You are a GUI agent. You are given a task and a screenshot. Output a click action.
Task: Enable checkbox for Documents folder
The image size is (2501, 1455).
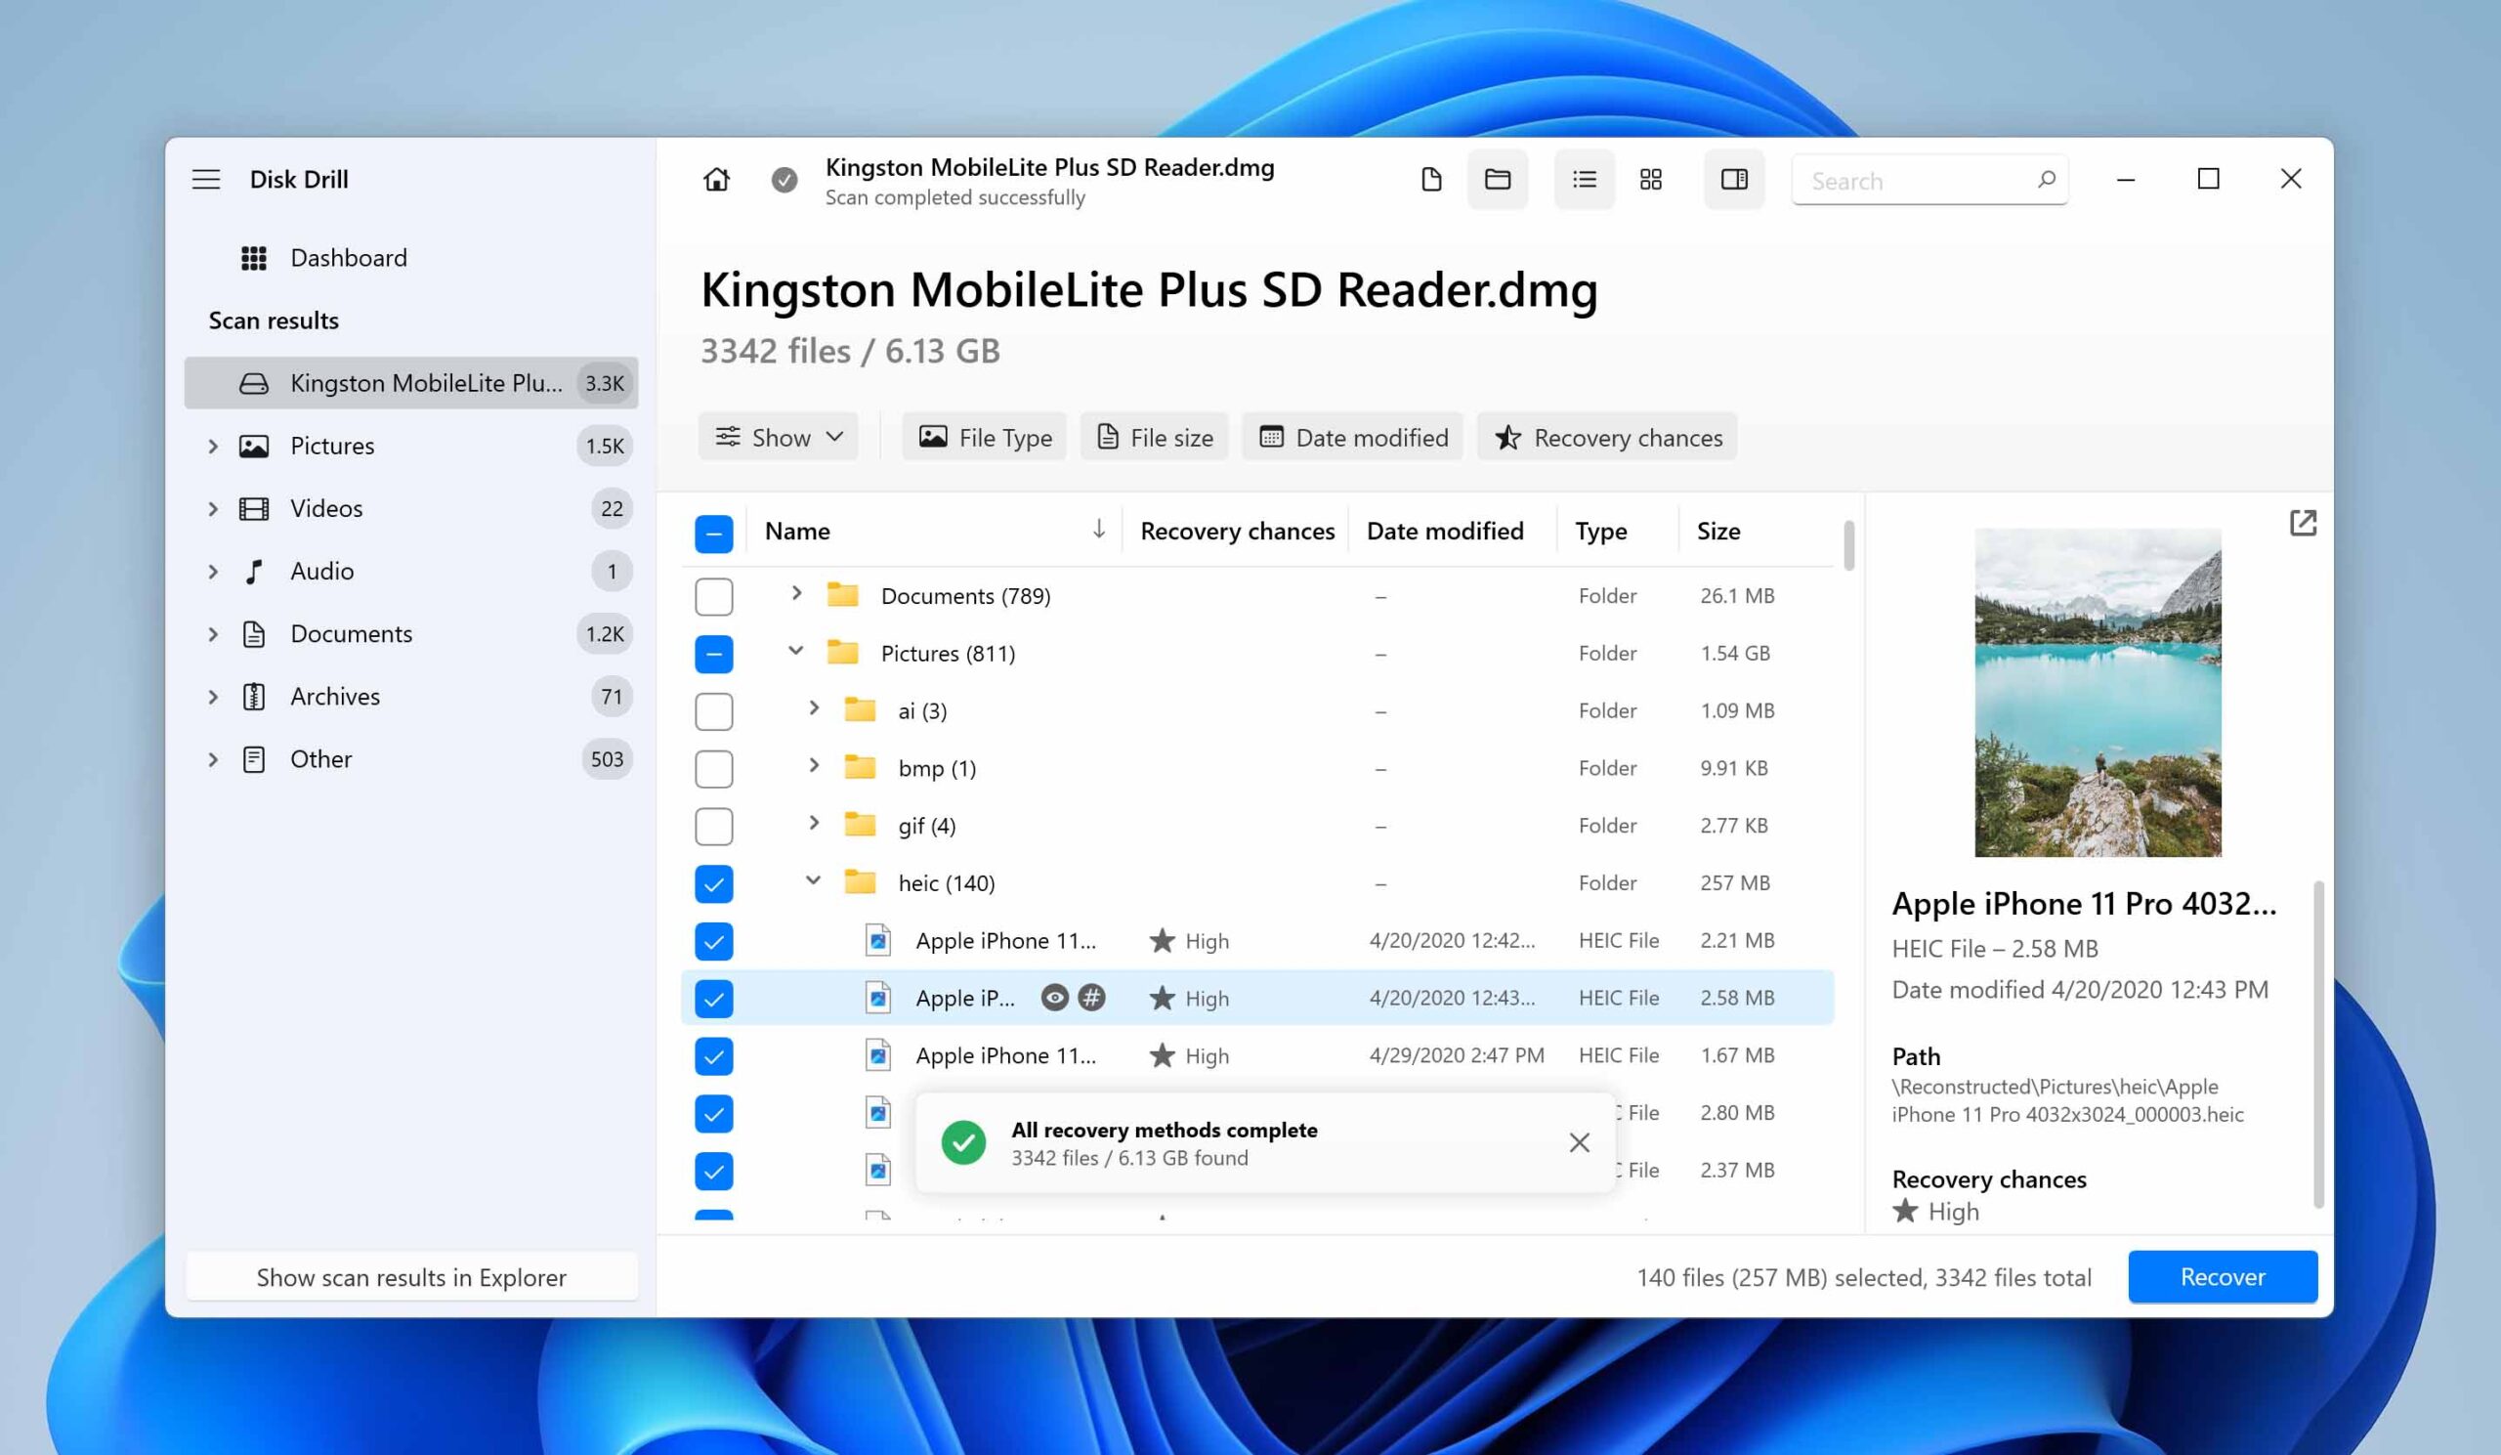click(x=713, y=594)
